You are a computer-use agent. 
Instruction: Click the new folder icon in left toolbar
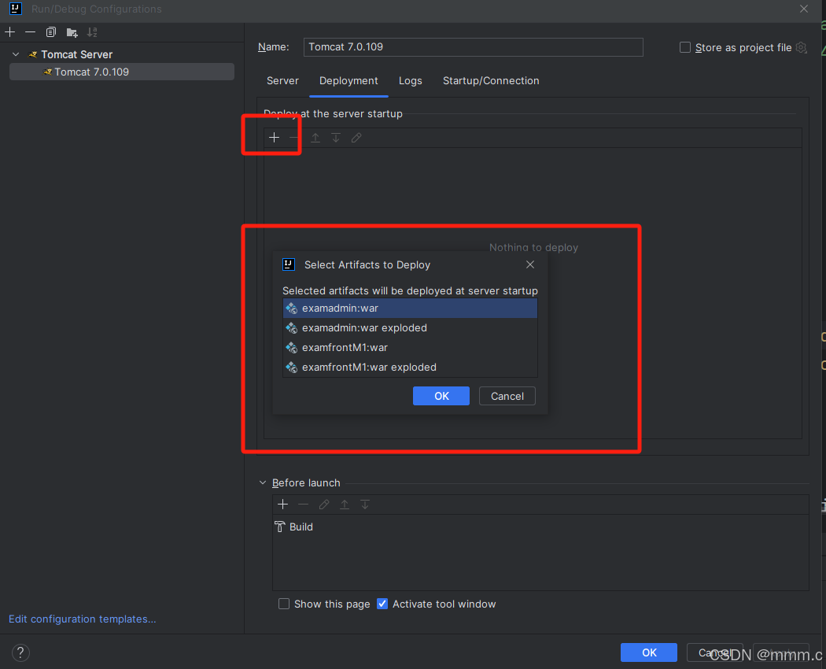pyautogui.click(x=72, y=33)
